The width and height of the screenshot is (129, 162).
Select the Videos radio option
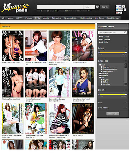point(100,37)
